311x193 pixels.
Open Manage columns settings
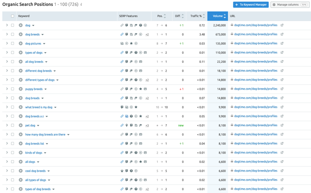[x=290, y=5]
